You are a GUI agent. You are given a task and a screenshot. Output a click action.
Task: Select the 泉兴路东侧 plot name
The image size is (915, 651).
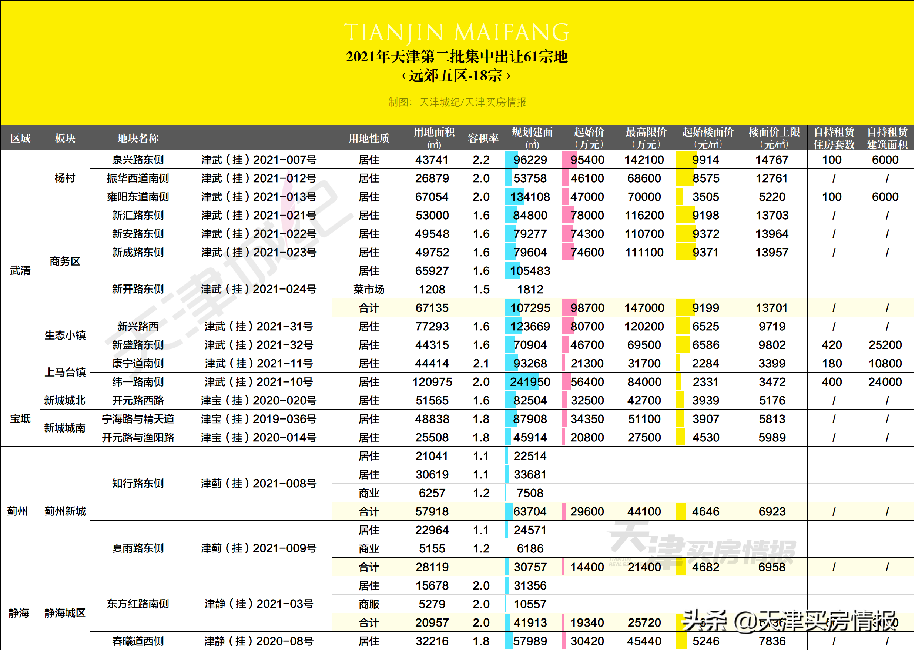click(x=138, y=160)
